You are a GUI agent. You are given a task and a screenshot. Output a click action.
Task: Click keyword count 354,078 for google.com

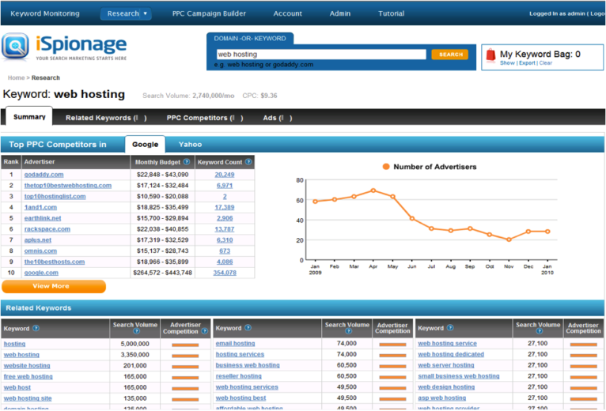point(225,273)
